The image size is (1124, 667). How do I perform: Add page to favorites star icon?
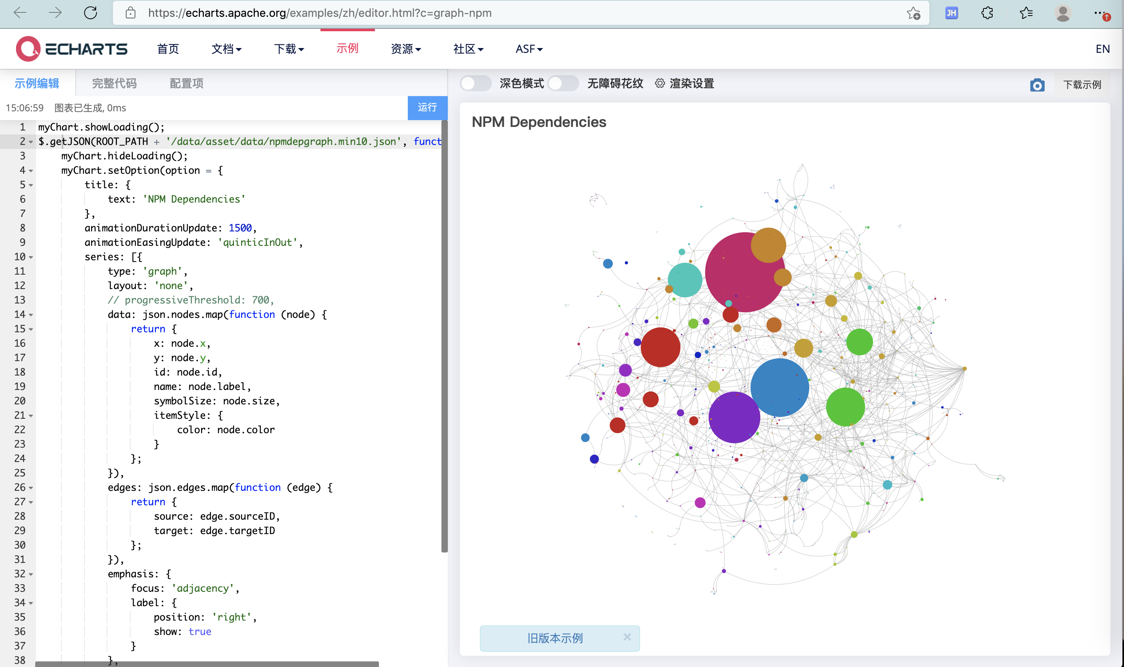(913, 13)
